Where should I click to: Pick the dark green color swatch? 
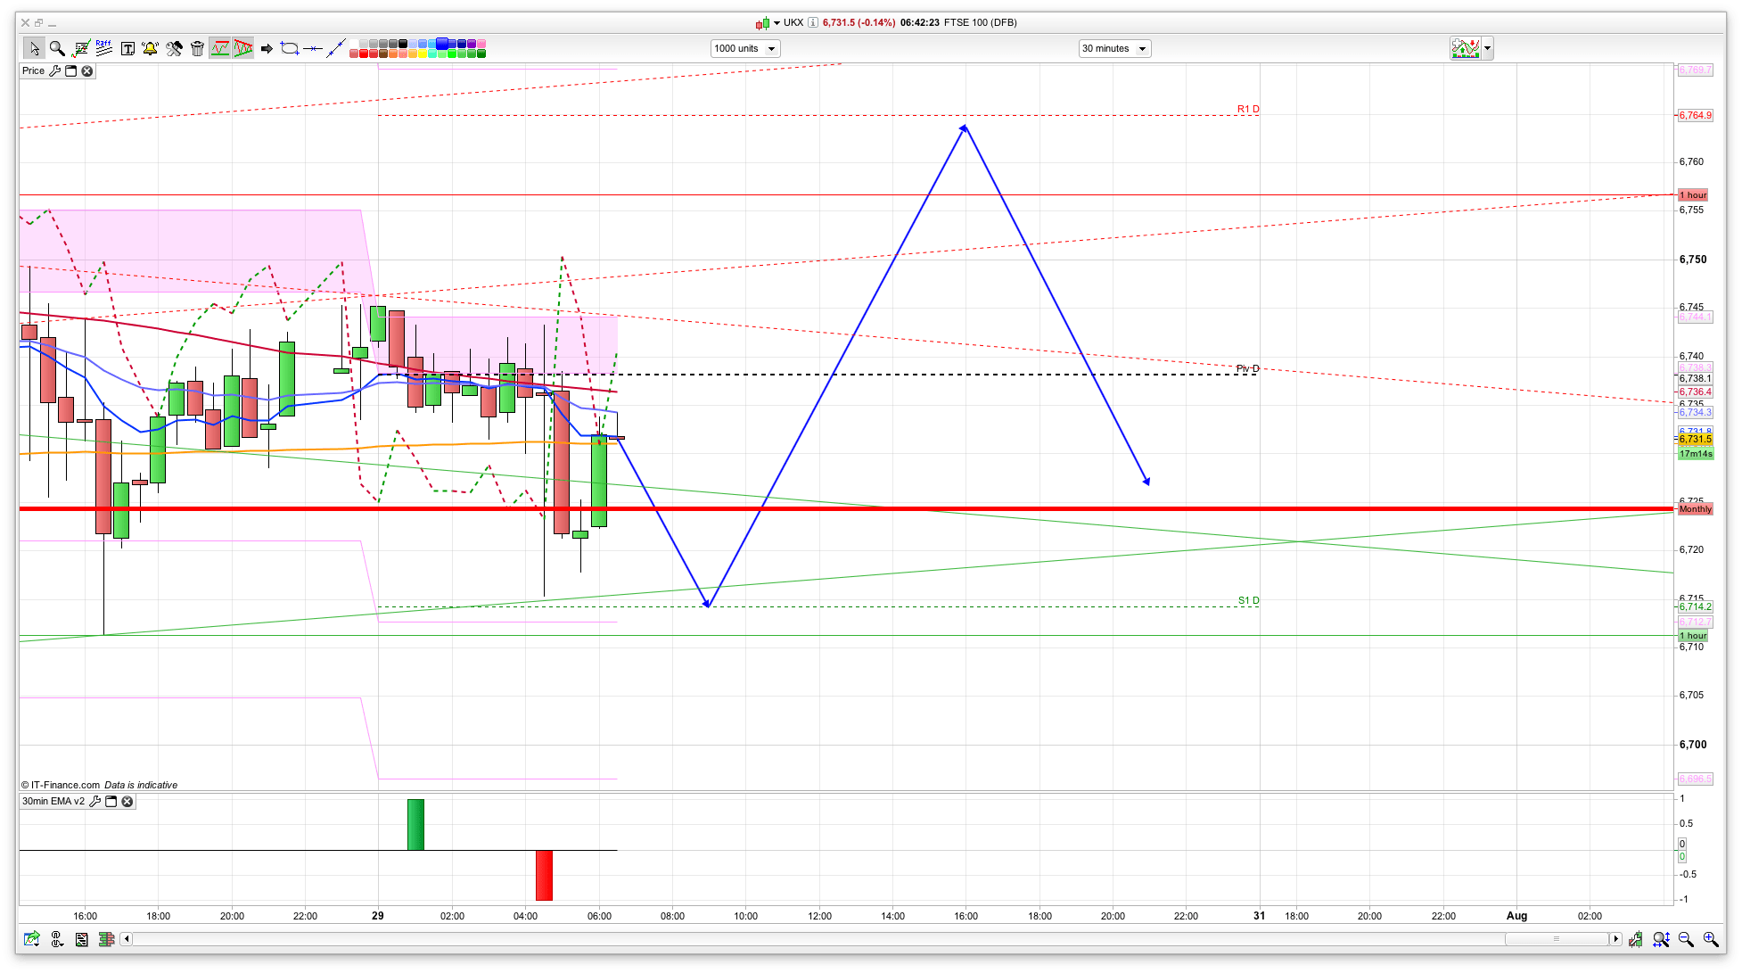pyautogui.click(x=481, y=54)
